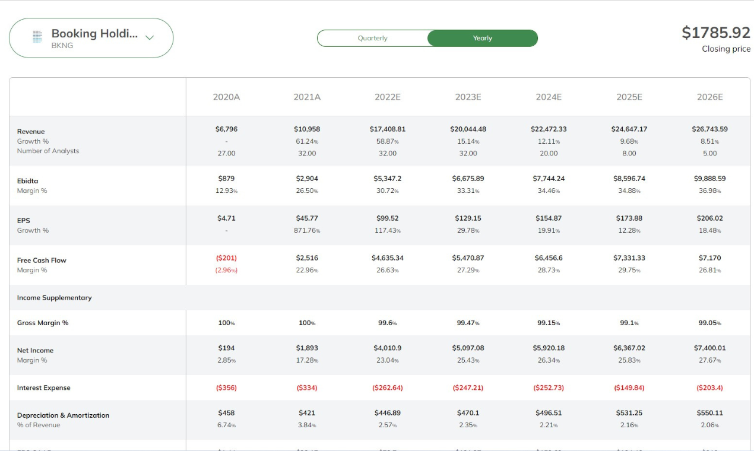Click 2026E free cash flow $7,170

pyautogui.click(x=709, y=258)
